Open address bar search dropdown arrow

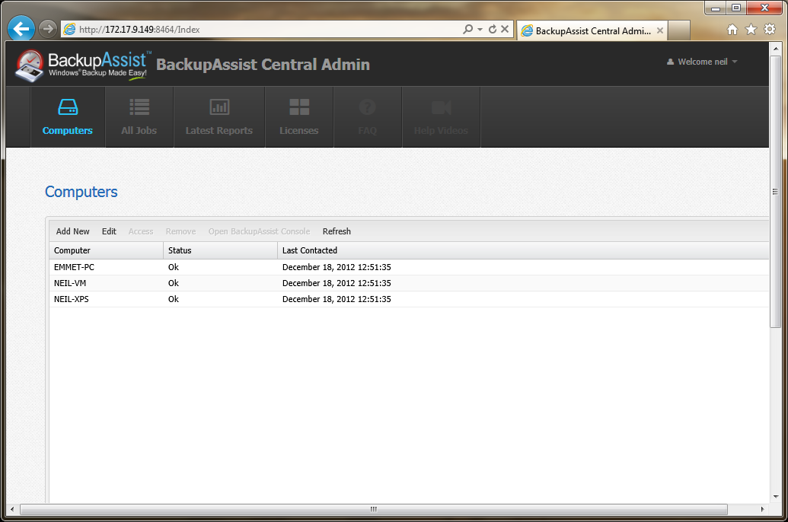(x=480, y=30)
